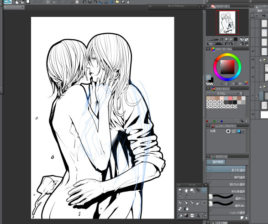Toggle the border effect circle in Layer Property

point(228,131)
